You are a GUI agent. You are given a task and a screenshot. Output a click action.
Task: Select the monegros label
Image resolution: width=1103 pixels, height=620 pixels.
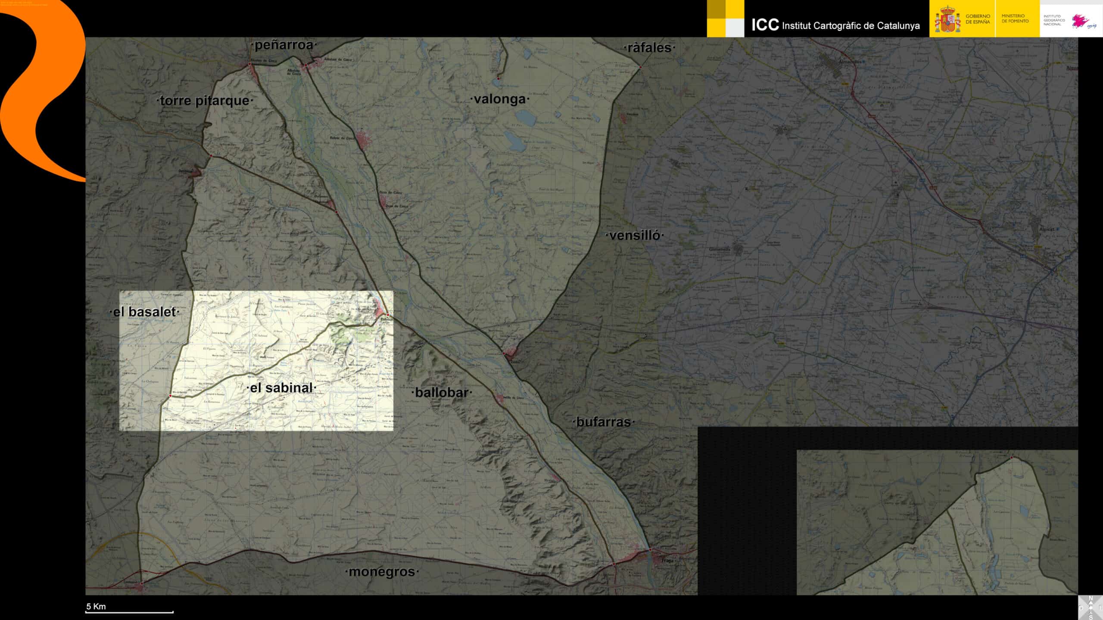[382, 572]
